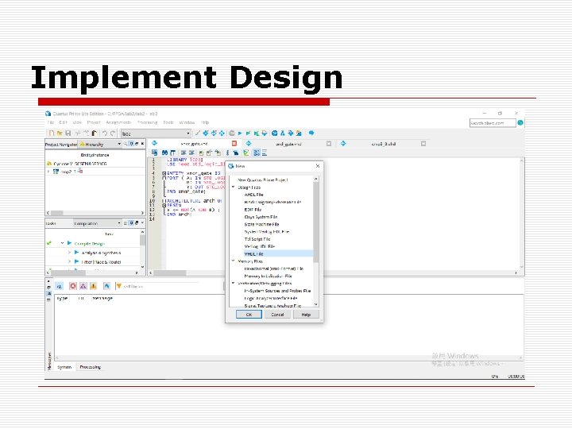Click the orange funnel filter icon
Image resolution: width=572 pixels, height=429 pixels.
pos(118,286)
